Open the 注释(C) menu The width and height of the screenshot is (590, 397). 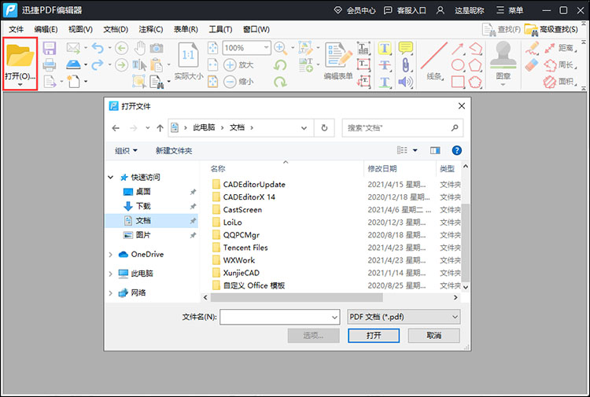151,29
